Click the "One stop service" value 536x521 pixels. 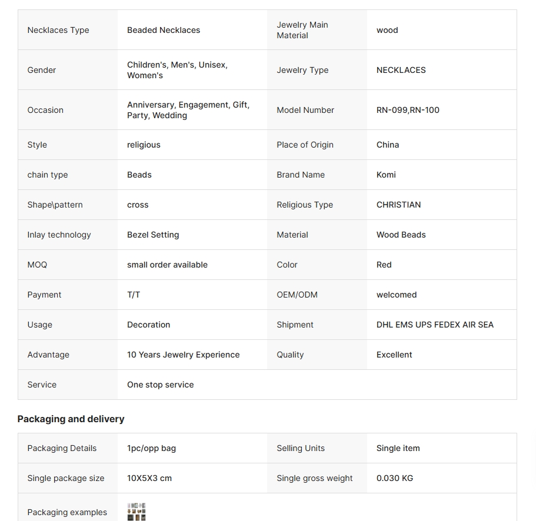[160, 385]
